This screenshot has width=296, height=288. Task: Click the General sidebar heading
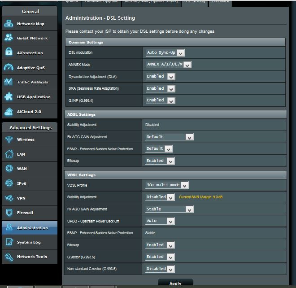pos(30,12)
